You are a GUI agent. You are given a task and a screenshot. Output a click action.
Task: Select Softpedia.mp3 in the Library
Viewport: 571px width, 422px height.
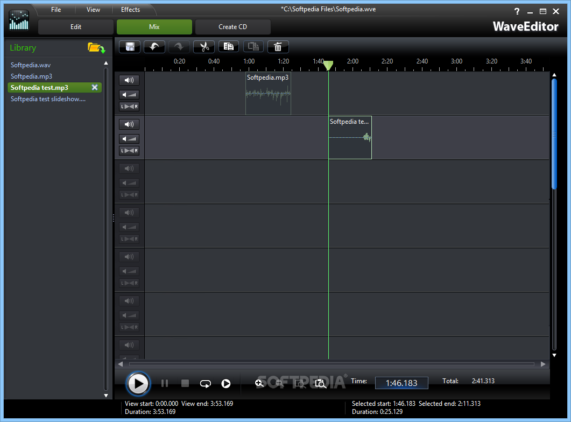tap(31, 76)
